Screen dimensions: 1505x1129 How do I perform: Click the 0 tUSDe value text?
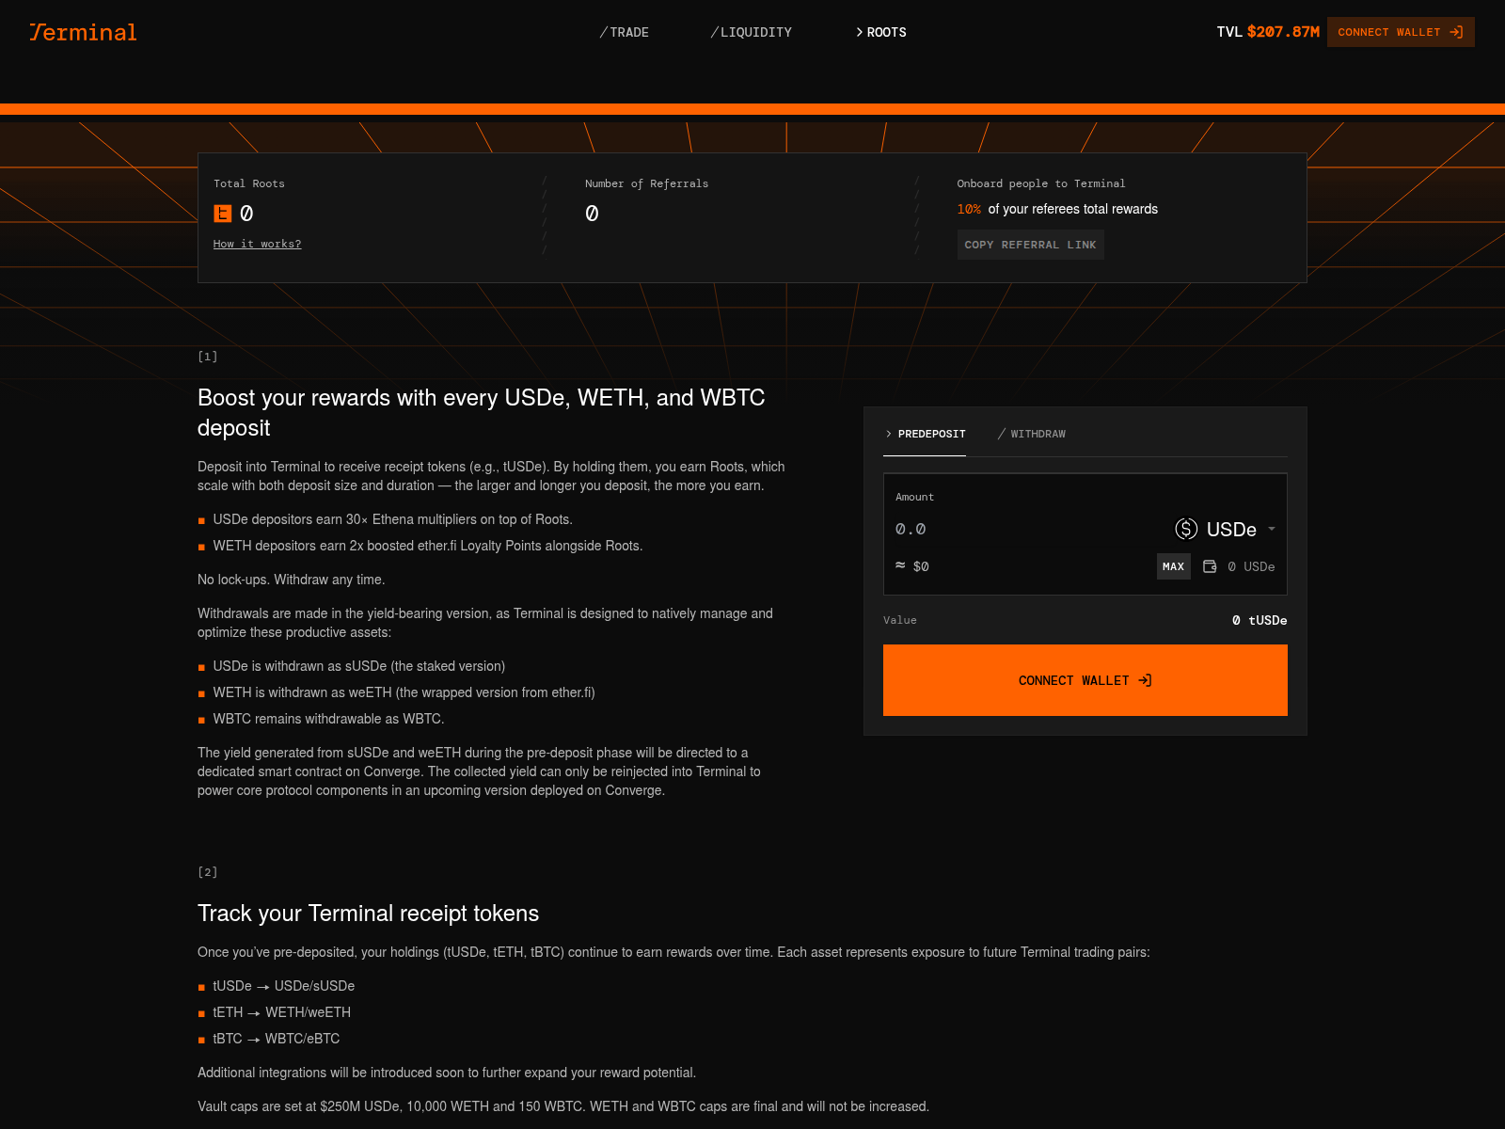tap(1259, 620)
